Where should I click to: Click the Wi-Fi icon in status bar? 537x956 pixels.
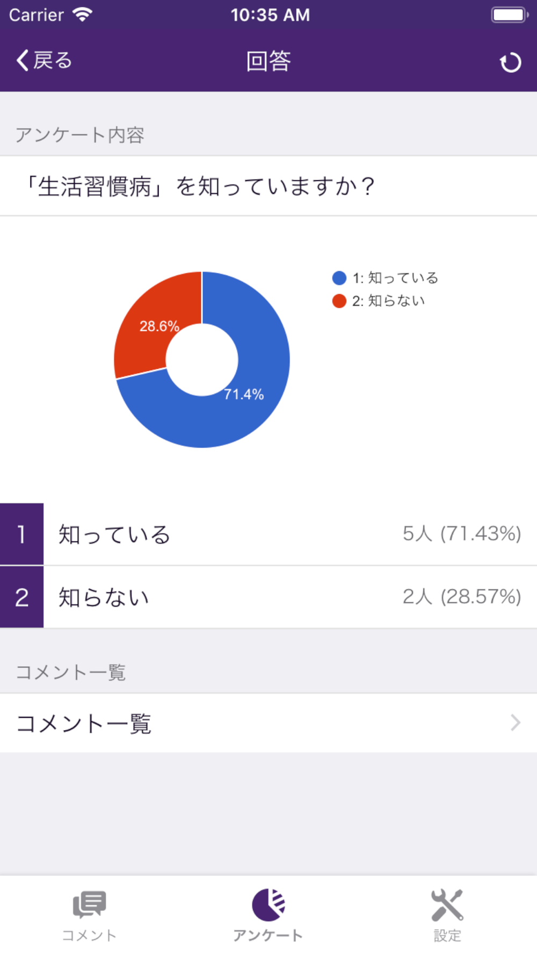[82, 15]
